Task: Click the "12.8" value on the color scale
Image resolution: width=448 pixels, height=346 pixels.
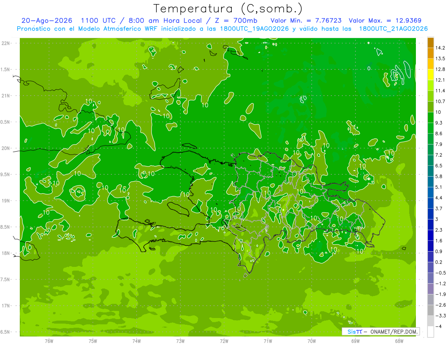Action: (440, 69)
